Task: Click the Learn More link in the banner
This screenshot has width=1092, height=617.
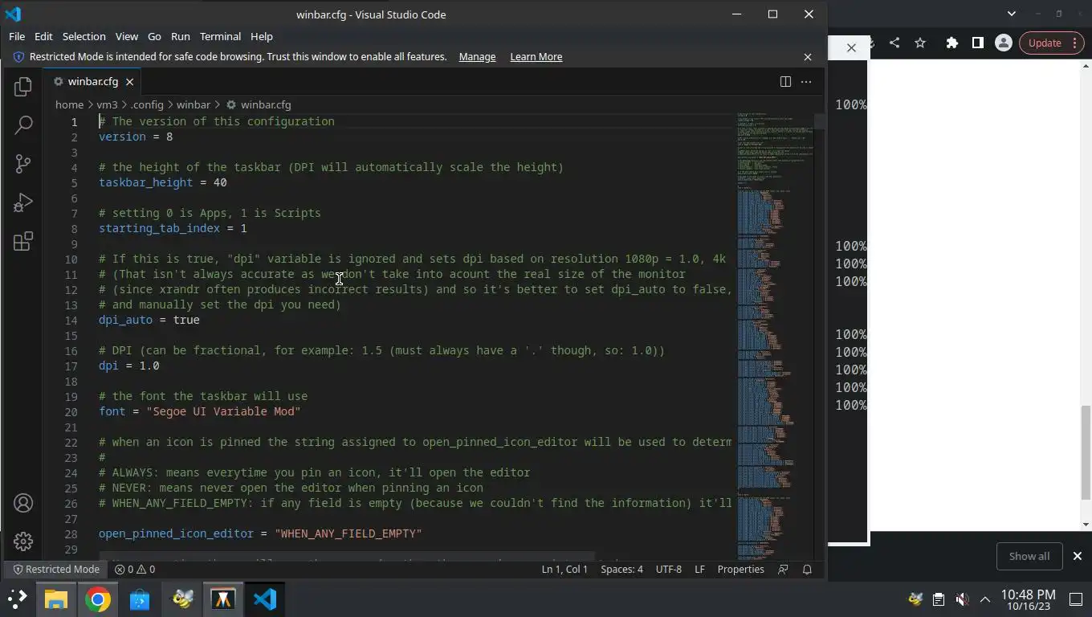Action: click(536, 57)
